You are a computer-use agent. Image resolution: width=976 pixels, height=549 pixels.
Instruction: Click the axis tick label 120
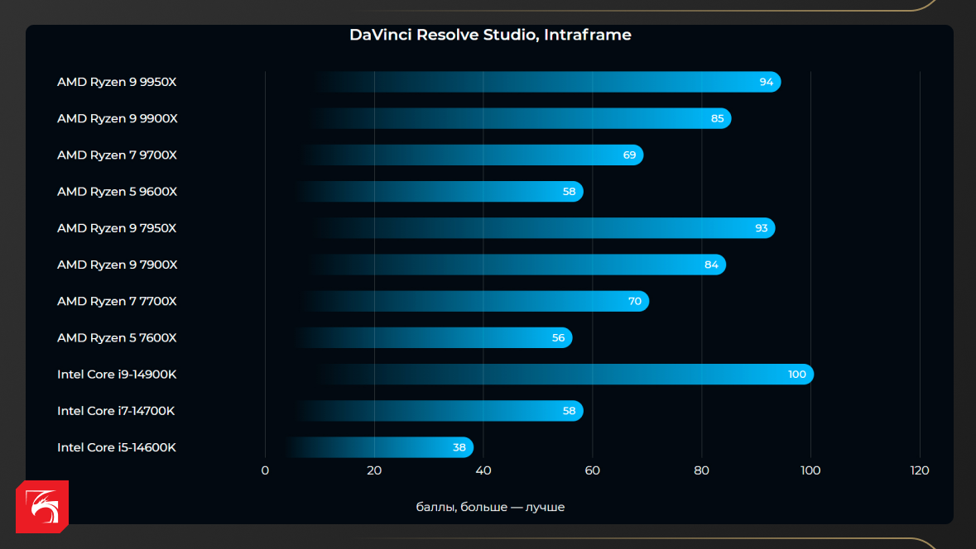point(920,470)
